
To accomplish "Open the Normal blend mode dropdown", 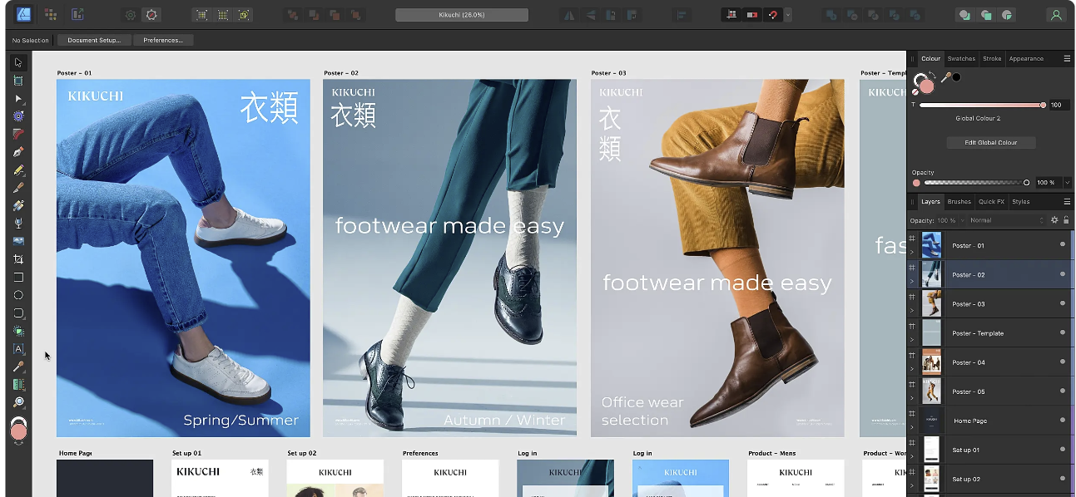I will (1006, 220).
